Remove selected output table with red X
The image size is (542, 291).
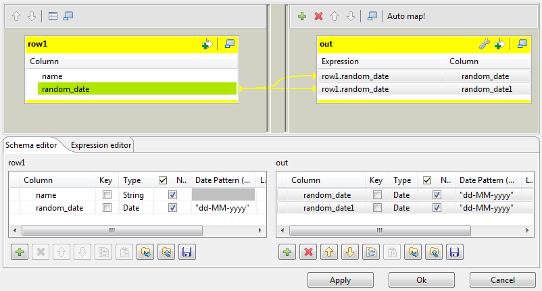pos(319,16)
